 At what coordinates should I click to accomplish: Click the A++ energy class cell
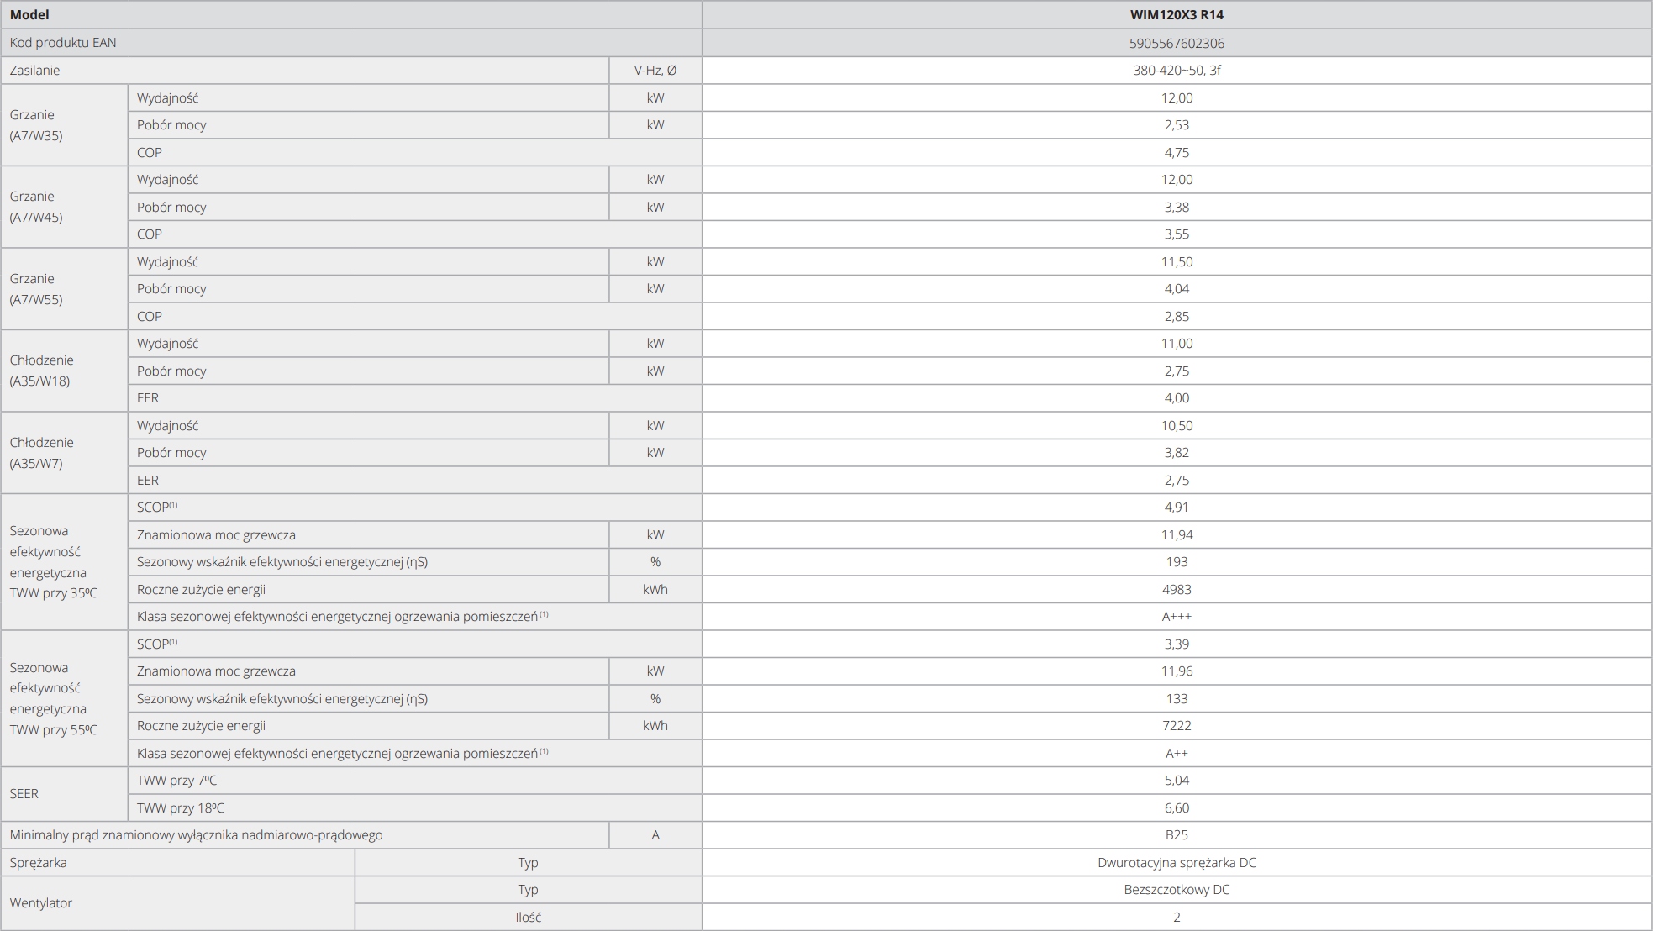1176,754
